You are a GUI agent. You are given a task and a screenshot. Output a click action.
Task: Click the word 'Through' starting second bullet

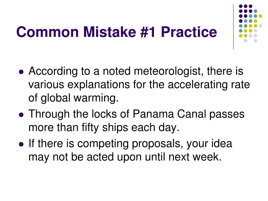pyautogui.click(x=49, y=114)
